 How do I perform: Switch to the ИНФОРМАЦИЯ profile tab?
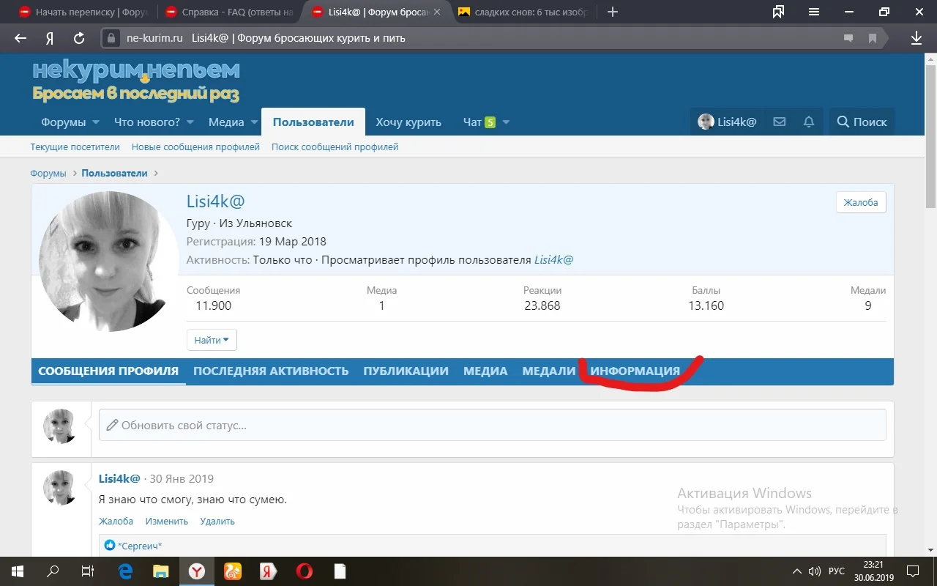coord(635,371)
